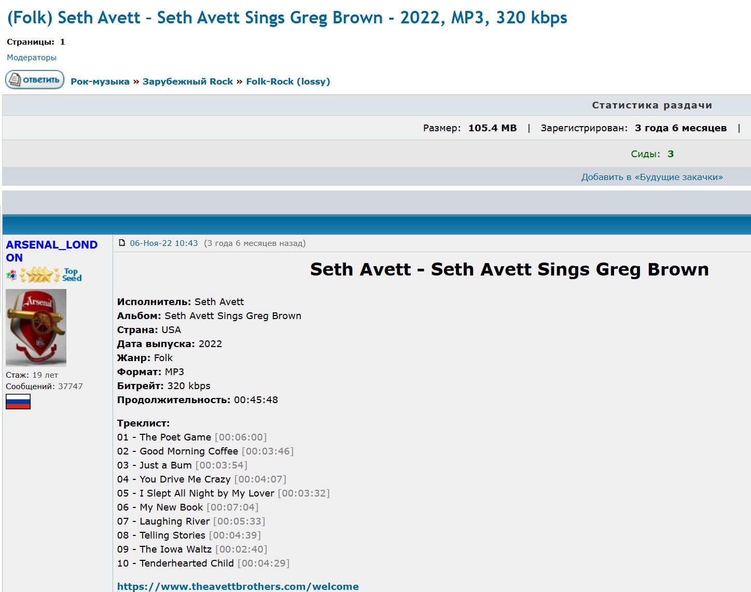
Task: Open the Arsenal avatar image
Action: click(36, 328)
